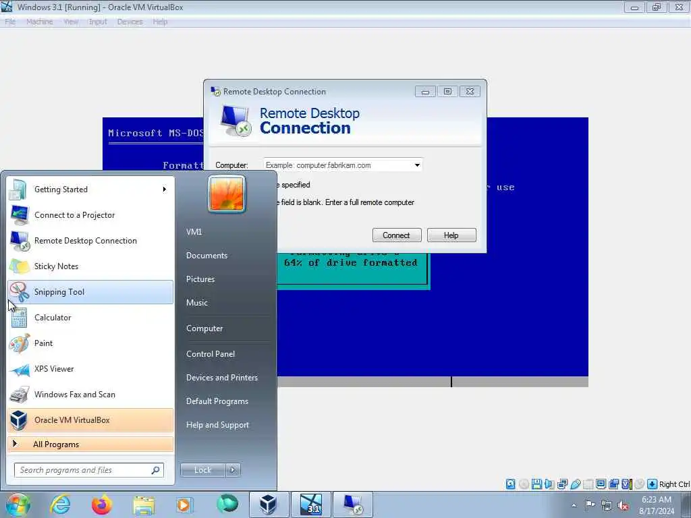Launch Connect to a Projector
Screen dimensions: 691x518
coord(90,215)
